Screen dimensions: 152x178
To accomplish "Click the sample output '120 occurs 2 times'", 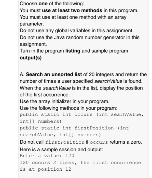I will coord(48,162).
